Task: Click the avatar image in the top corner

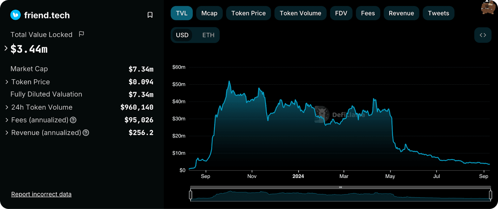Action: (x=488, y=7)
